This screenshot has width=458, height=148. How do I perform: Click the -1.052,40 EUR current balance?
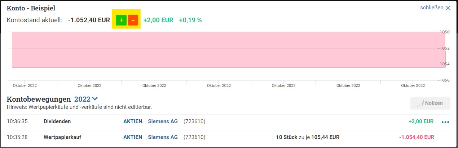(x=89, y=20)
